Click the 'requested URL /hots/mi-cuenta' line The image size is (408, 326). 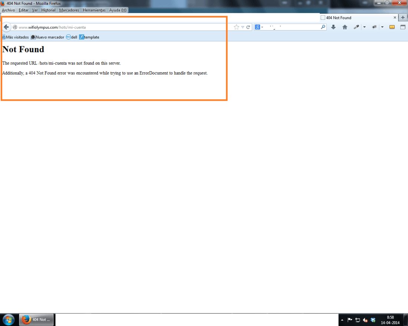[x=62, y=63]
